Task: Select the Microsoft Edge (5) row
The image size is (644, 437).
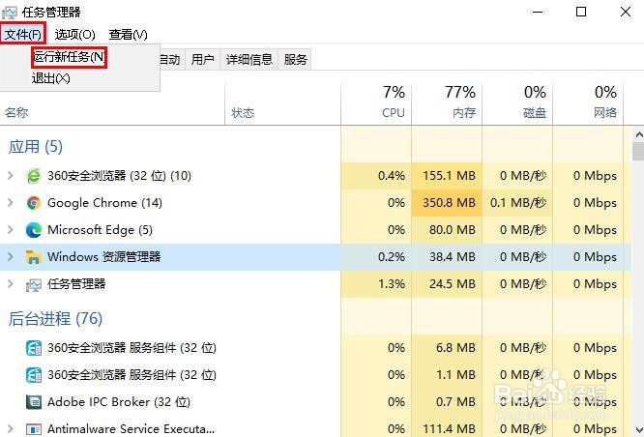Action: [x=315, y=230]
